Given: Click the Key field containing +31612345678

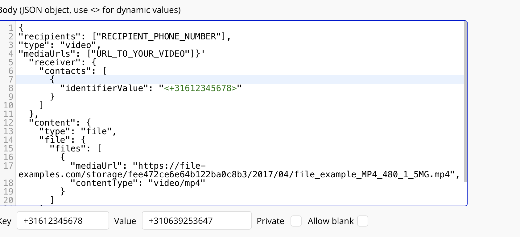Looking at the screenshot, I should pyautogui.click(x=63, y=220).
